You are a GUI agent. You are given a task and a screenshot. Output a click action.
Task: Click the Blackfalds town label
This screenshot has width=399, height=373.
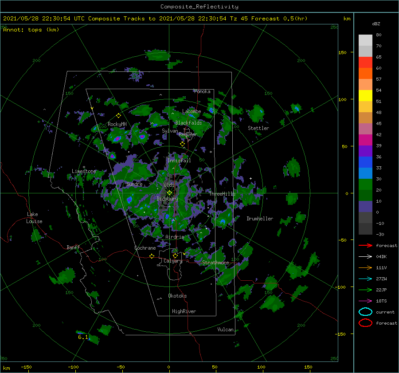pyautogui.click(x=188, y=123)
